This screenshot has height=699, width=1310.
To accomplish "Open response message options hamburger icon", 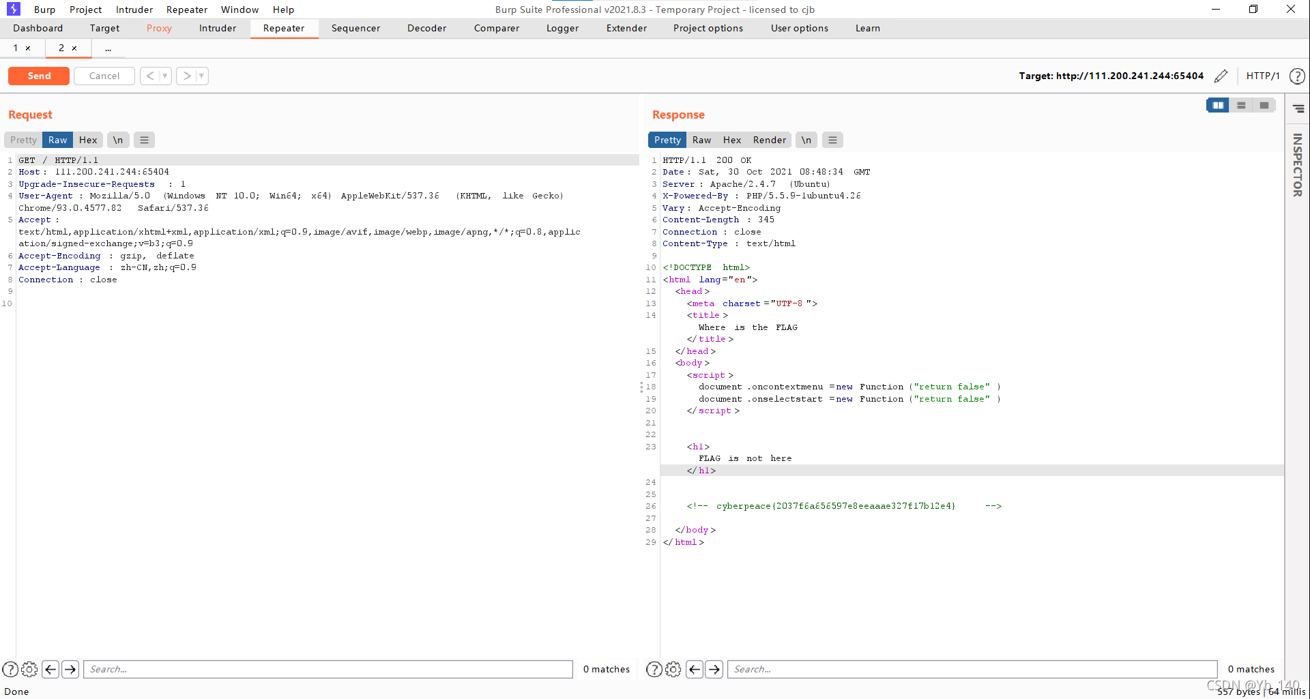I will point(832,140).
